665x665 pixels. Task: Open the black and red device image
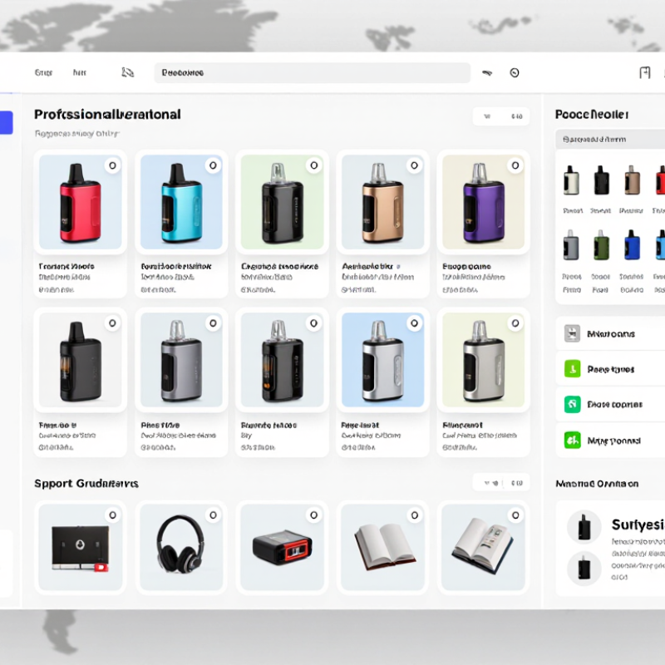282,547
